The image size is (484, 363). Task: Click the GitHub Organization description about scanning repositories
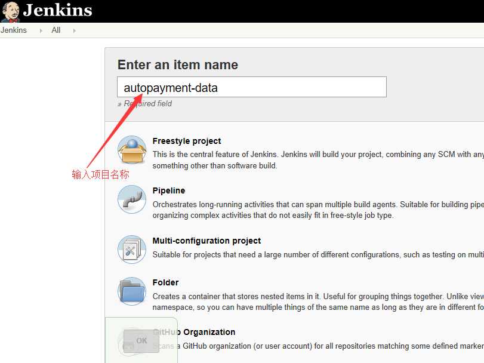click(x=318, y=346)
